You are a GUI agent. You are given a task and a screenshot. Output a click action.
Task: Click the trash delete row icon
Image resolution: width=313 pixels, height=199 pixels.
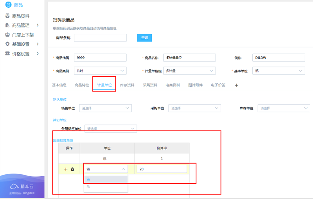pyautogui.click(x=72, y=169)
